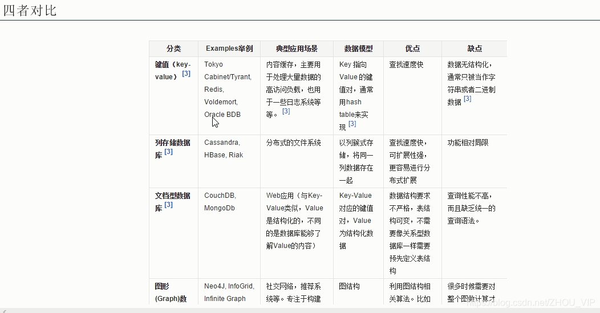Select the CouchDB, MongoDb cell
This screenshot has width=600, height=313.
[229, 233]
